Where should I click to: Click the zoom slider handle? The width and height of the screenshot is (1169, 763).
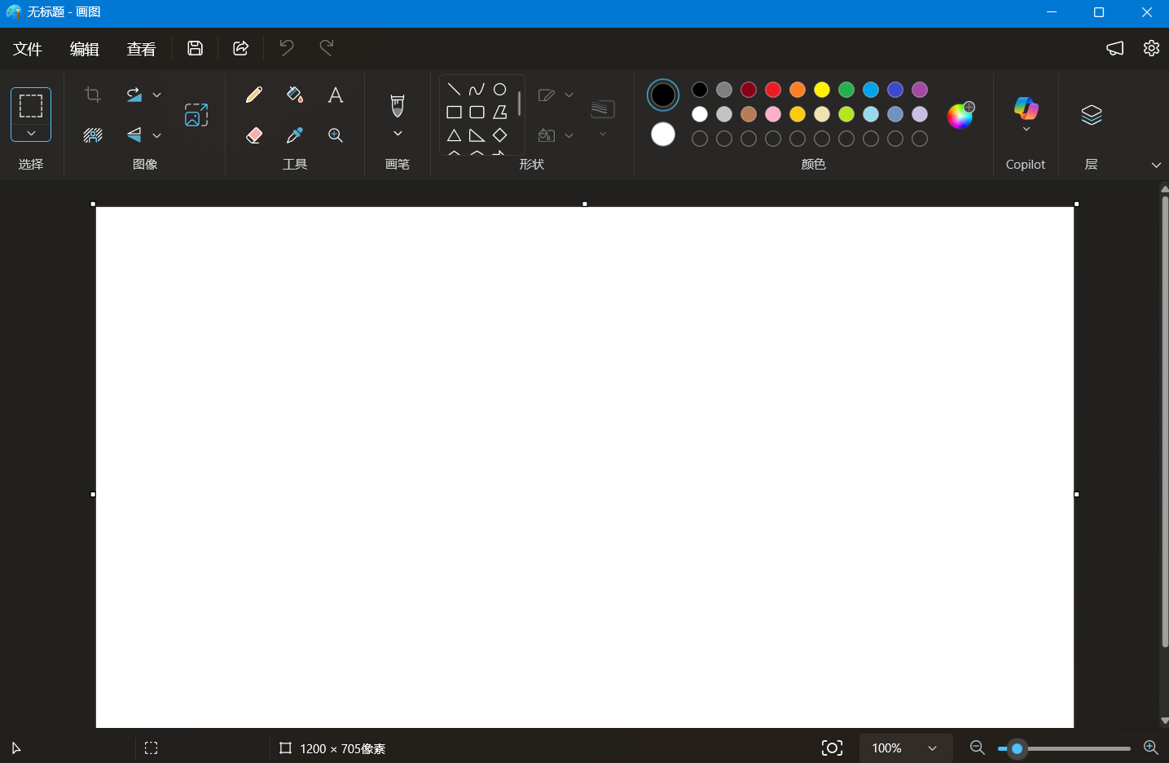point(1017,748)
